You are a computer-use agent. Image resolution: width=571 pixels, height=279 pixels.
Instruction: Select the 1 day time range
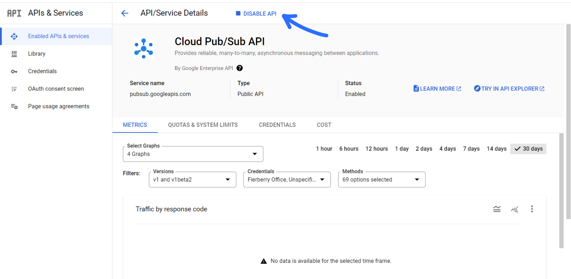(x=402, y=149)
